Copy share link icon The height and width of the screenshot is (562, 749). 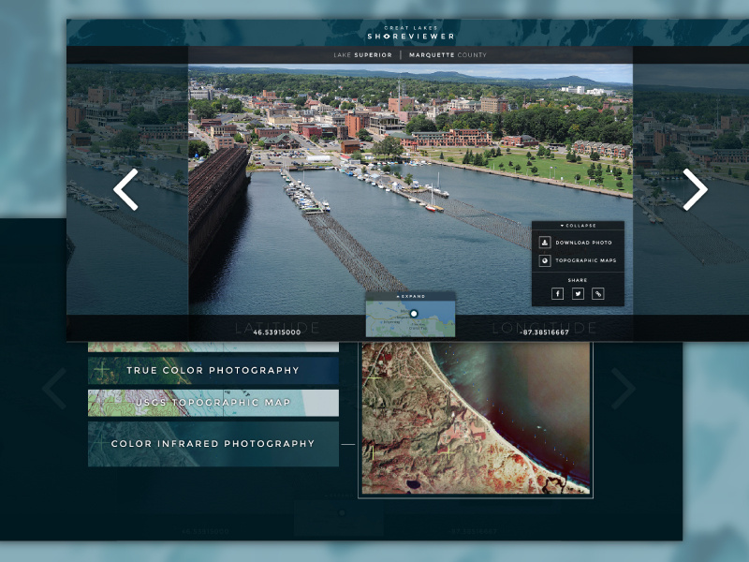(598, 293)
